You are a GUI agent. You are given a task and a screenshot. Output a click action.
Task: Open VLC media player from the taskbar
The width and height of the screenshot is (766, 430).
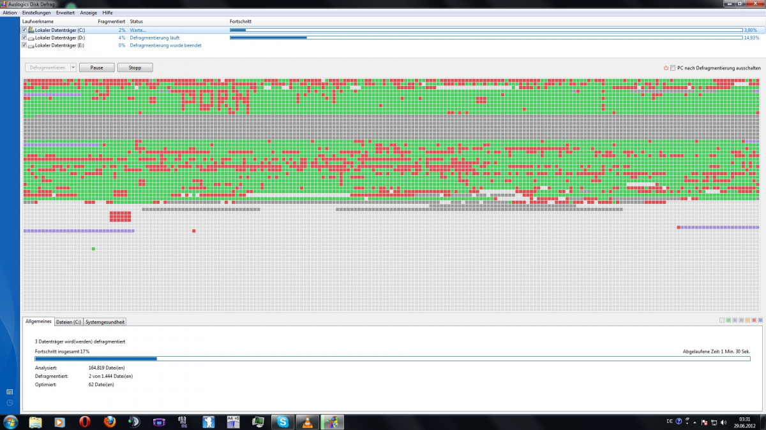[x=307, y=422]
